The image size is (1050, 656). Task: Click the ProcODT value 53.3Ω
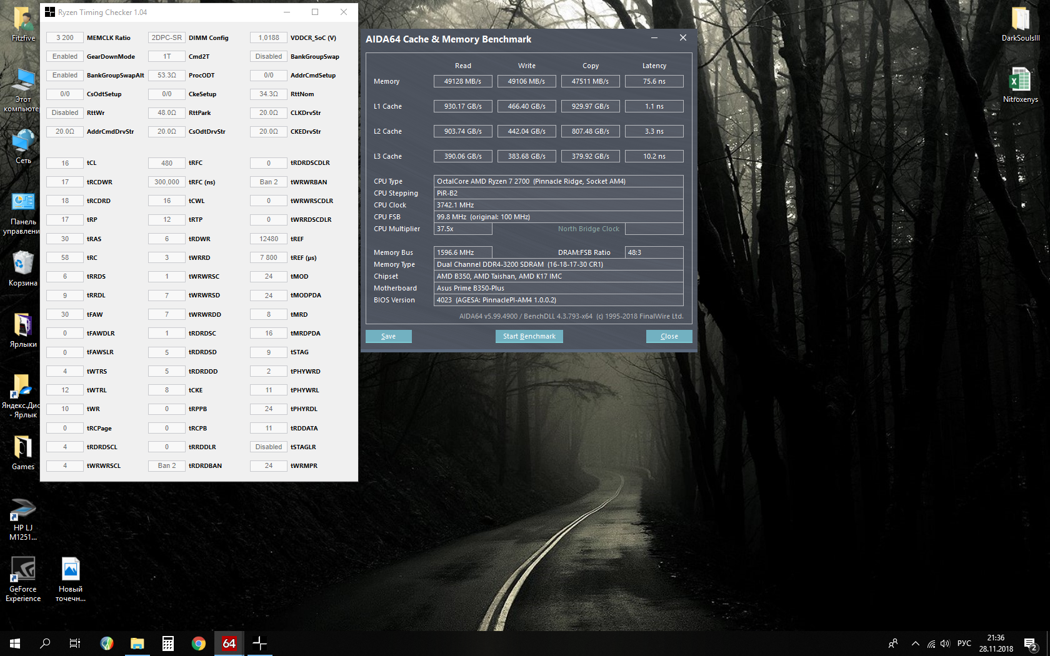(167, 75)
